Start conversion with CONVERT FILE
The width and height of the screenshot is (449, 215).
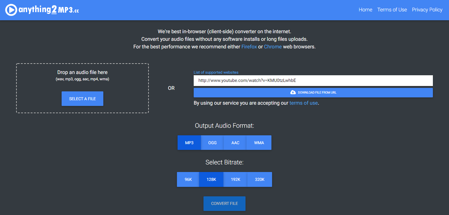coord(224,204)
